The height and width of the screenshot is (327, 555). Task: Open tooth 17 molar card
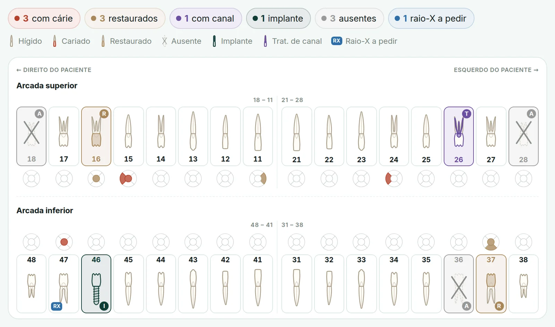[64, 136]
